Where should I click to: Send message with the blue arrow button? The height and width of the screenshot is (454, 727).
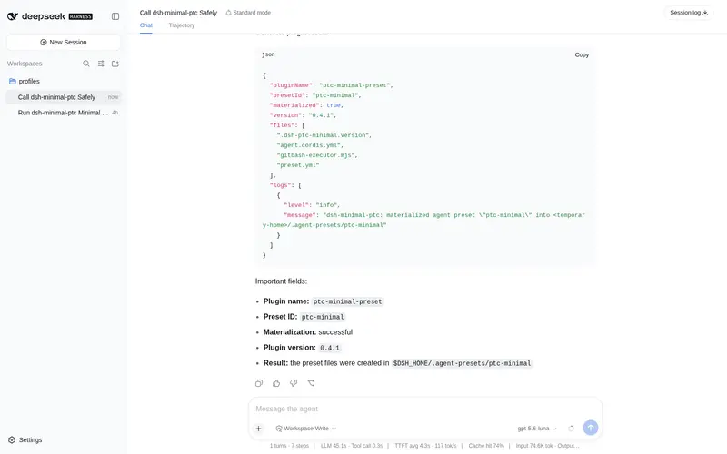coord(590,428)
